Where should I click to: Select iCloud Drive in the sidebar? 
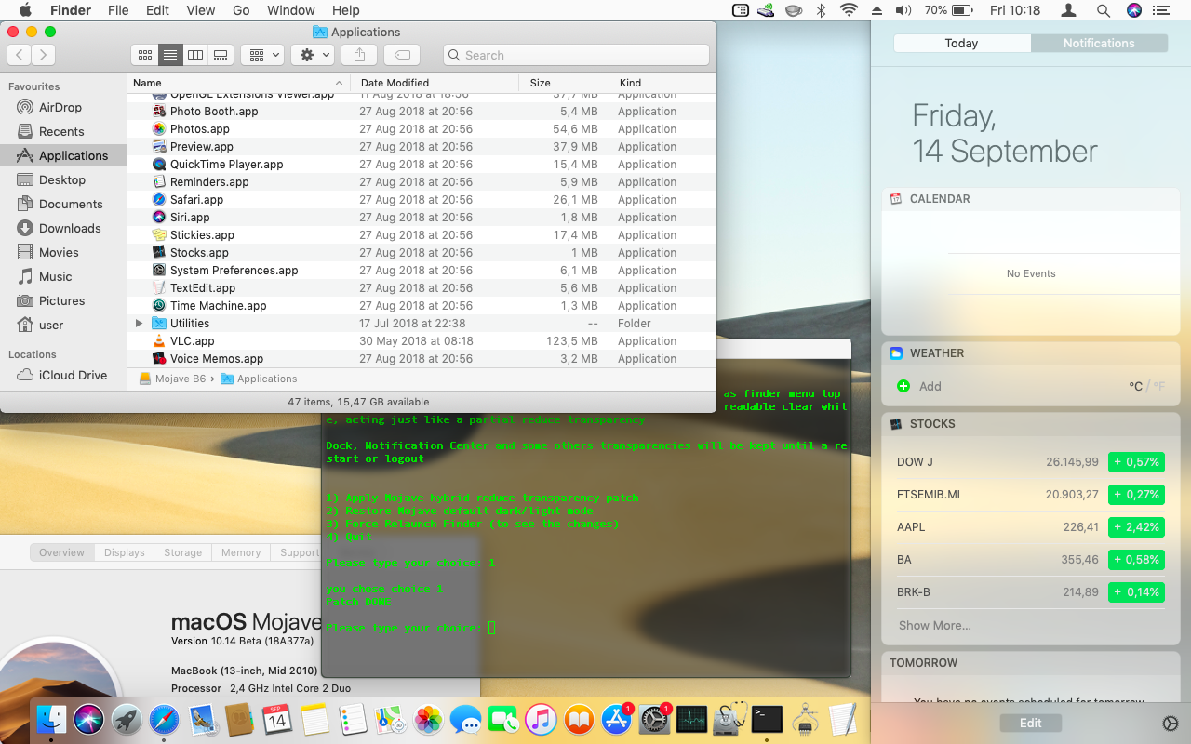(x=63, y=375)
